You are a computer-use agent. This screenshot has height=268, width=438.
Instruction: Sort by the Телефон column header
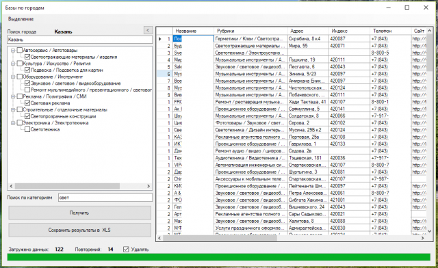391,31
